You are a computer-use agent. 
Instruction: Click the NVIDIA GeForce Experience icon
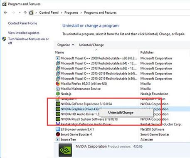point(58,104)
